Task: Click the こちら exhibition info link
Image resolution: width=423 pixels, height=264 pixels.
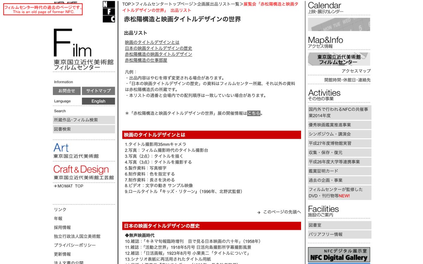Action: click(x=254, y=113)
